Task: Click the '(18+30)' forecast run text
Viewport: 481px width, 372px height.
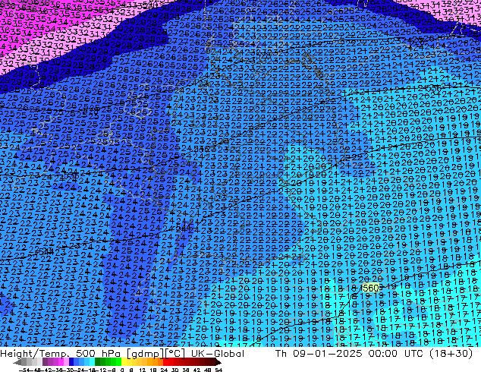Action: (x=450, y=353)
